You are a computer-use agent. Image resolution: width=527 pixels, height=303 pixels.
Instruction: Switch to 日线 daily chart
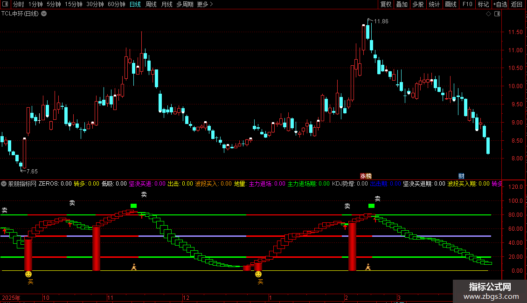click(x=135, y=4)
